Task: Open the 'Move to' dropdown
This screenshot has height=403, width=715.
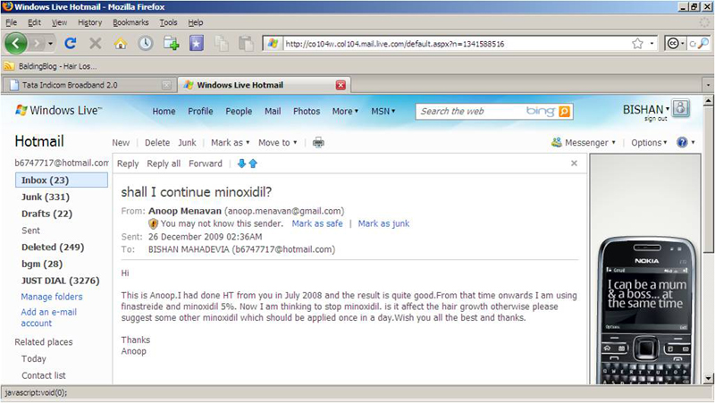Action: tap(277, 143)
